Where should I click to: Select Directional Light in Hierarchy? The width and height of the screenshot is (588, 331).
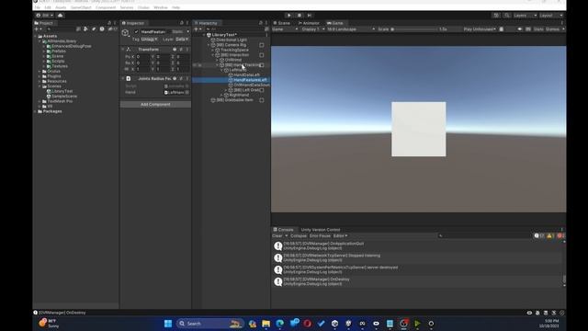click(x=232, y=40)
